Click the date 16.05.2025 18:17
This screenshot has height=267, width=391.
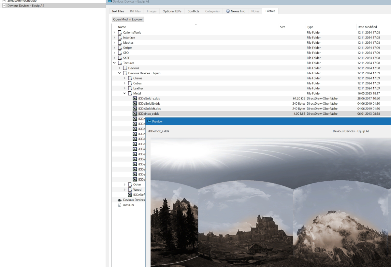(369, 93)
